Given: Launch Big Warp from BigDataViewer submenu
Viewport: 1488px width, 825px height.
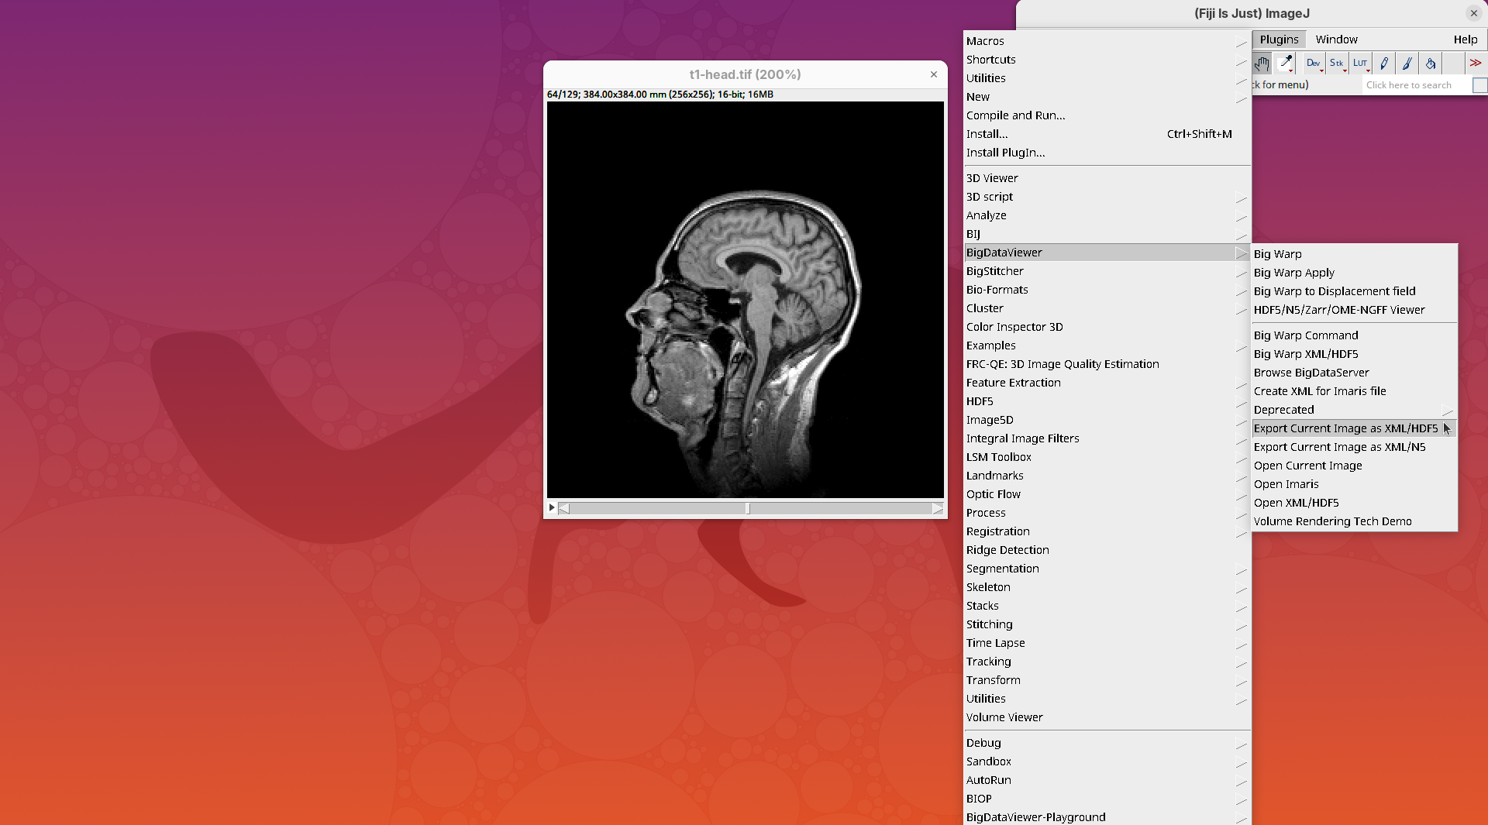Looking at the screenshot, I should click(1277, 254).
